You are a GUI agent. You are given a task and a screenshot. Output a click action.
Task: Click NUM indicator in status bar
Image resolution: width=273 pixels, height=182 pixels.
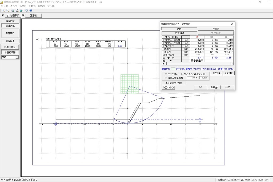tap(261, 180)
